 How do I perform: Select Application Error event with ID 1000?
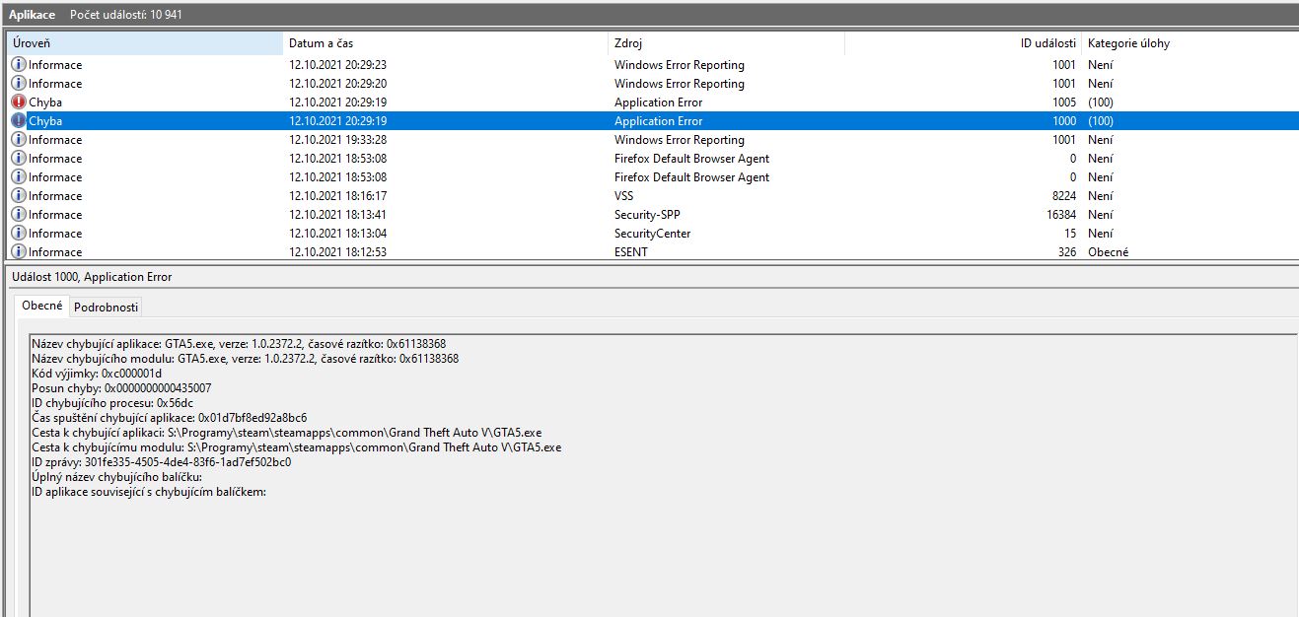(653, 121)
